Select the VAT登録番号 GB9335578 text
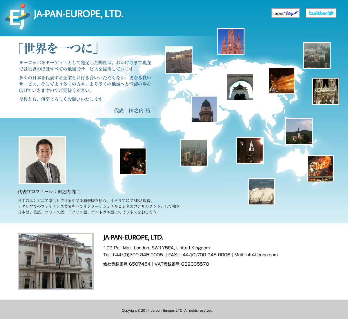Image resolution: width=348 pixels, height=319 pixels. (182, 264)
